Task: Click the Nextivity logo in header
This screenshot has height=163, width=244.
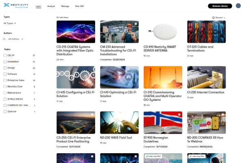Action: click(x=15, y=6)
